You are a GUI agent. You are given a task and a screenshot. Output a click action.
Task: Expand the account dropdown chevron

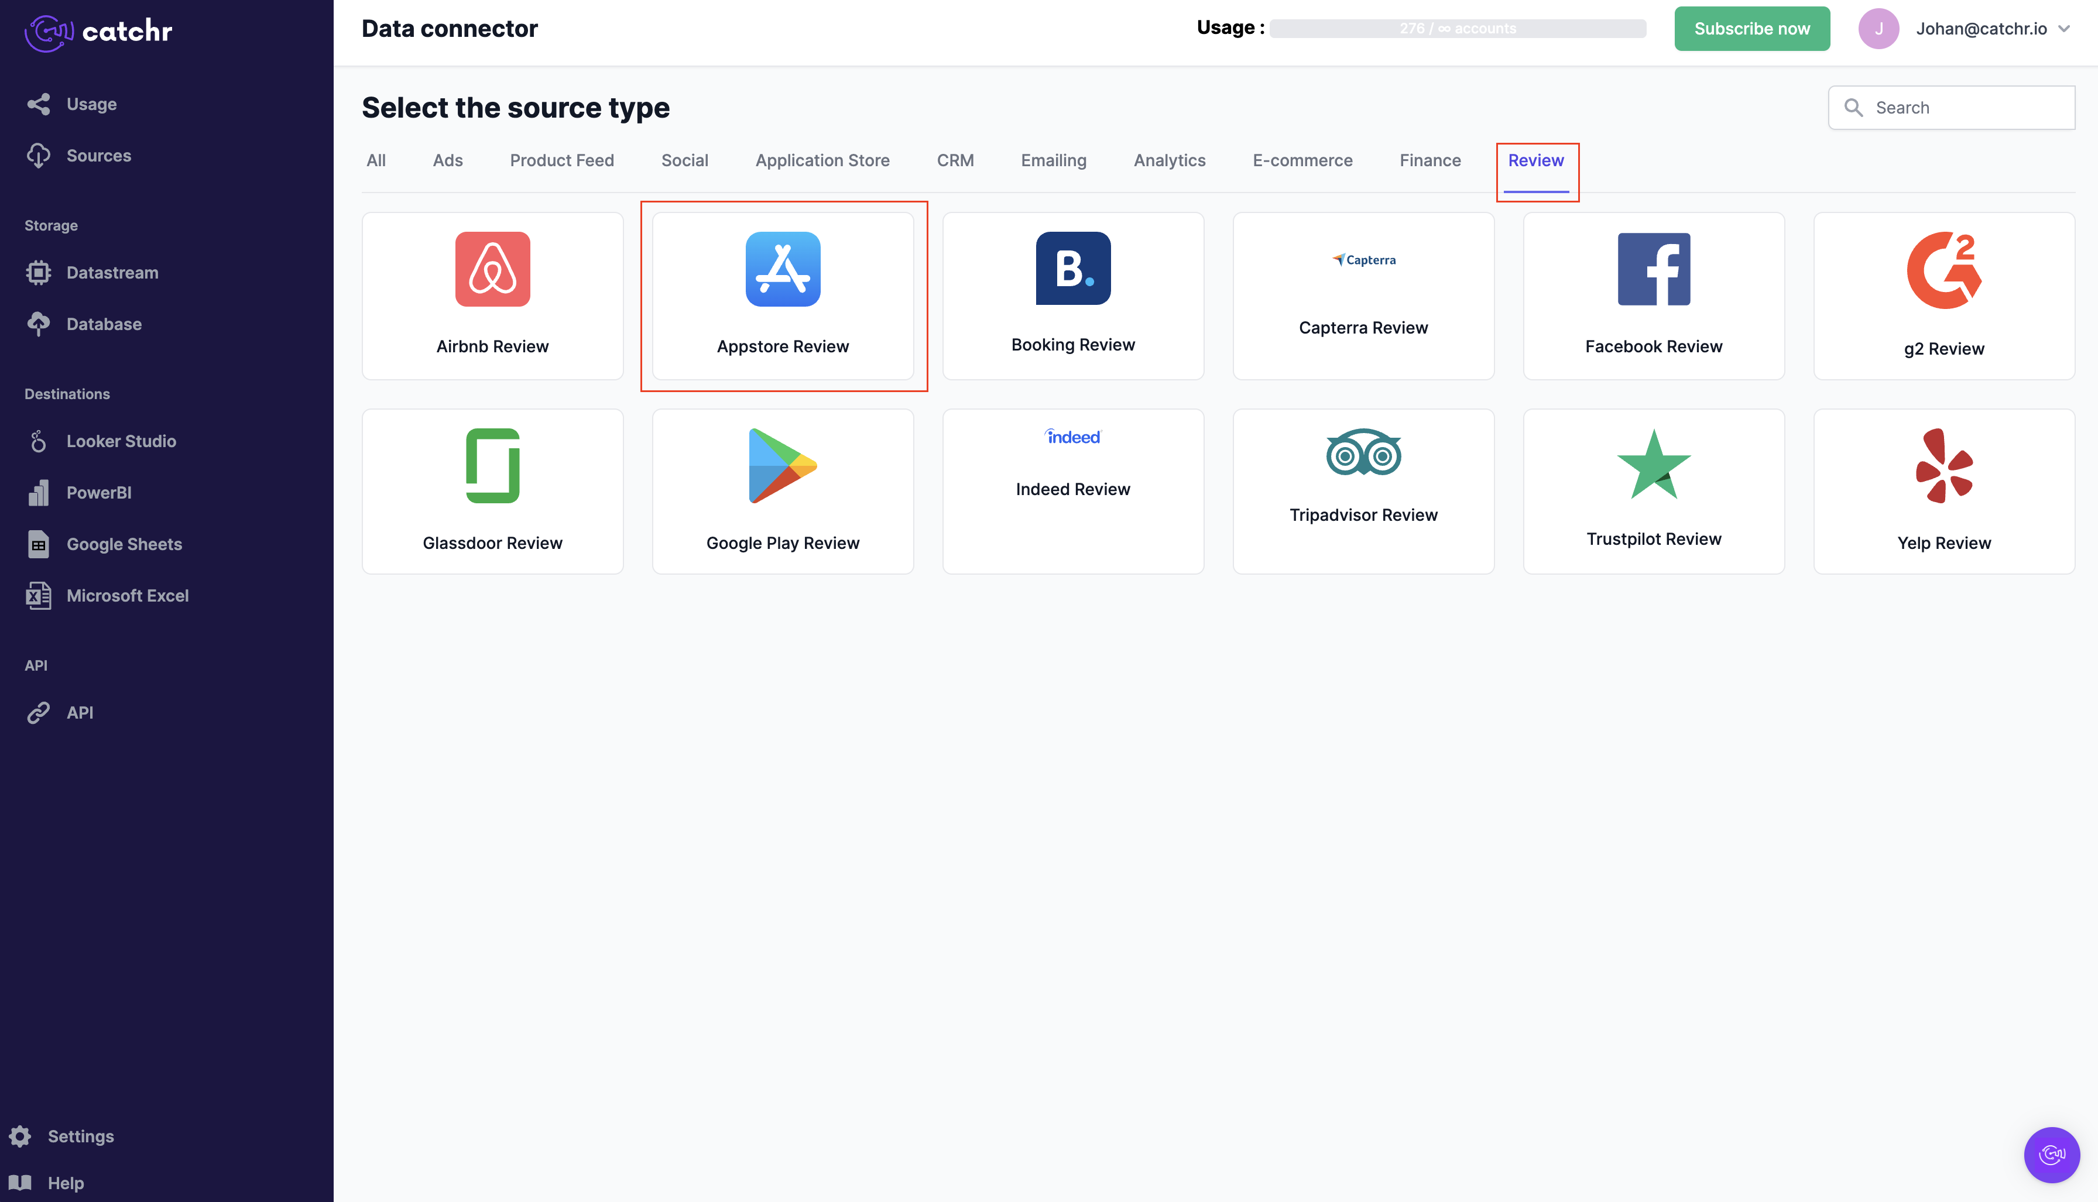2064,29
